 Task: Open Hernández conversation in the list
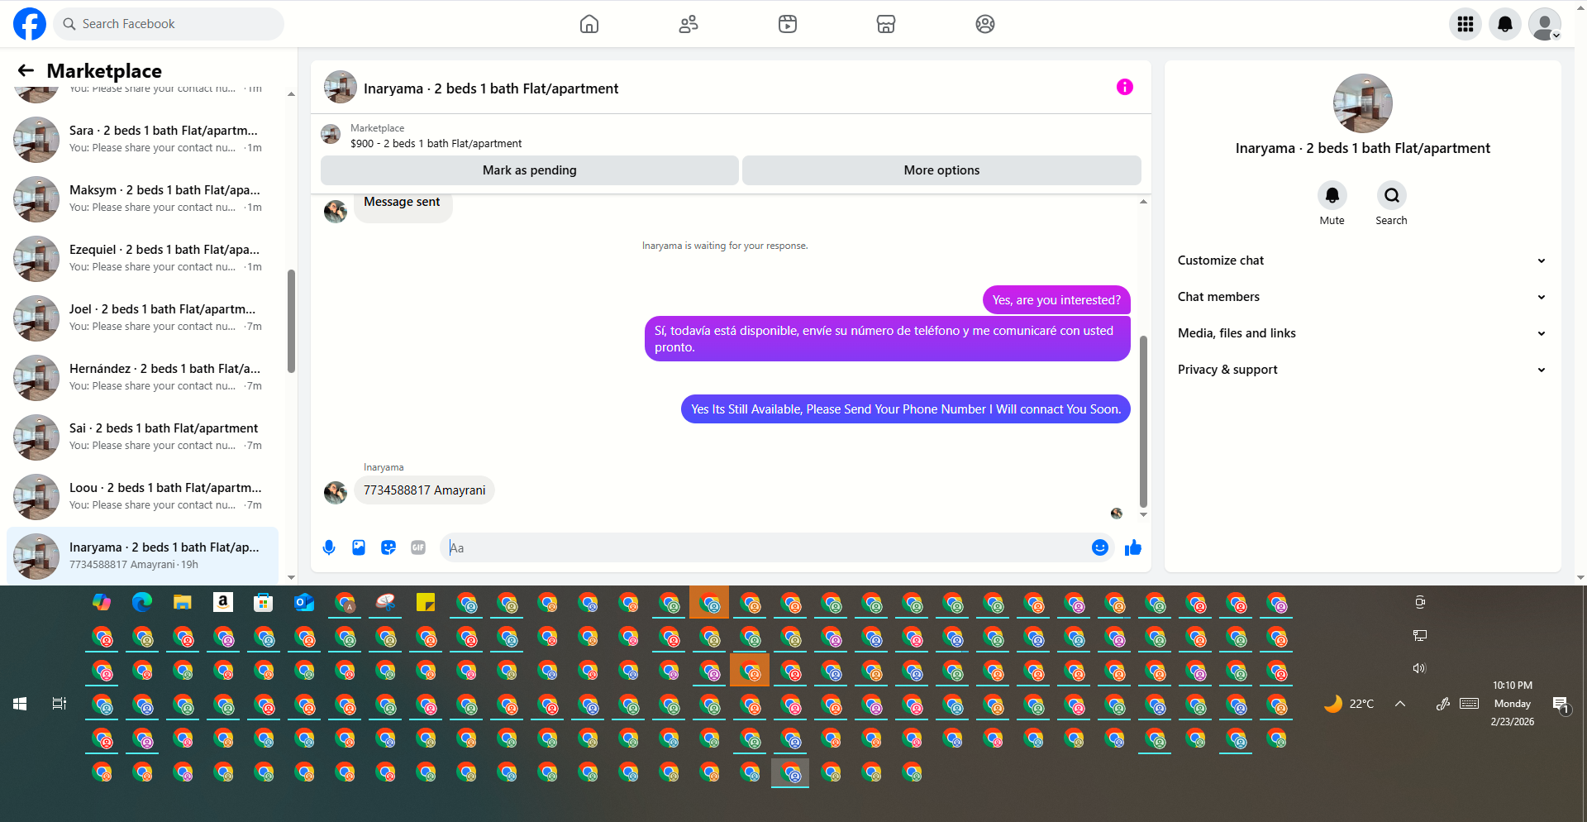point(142,377)
